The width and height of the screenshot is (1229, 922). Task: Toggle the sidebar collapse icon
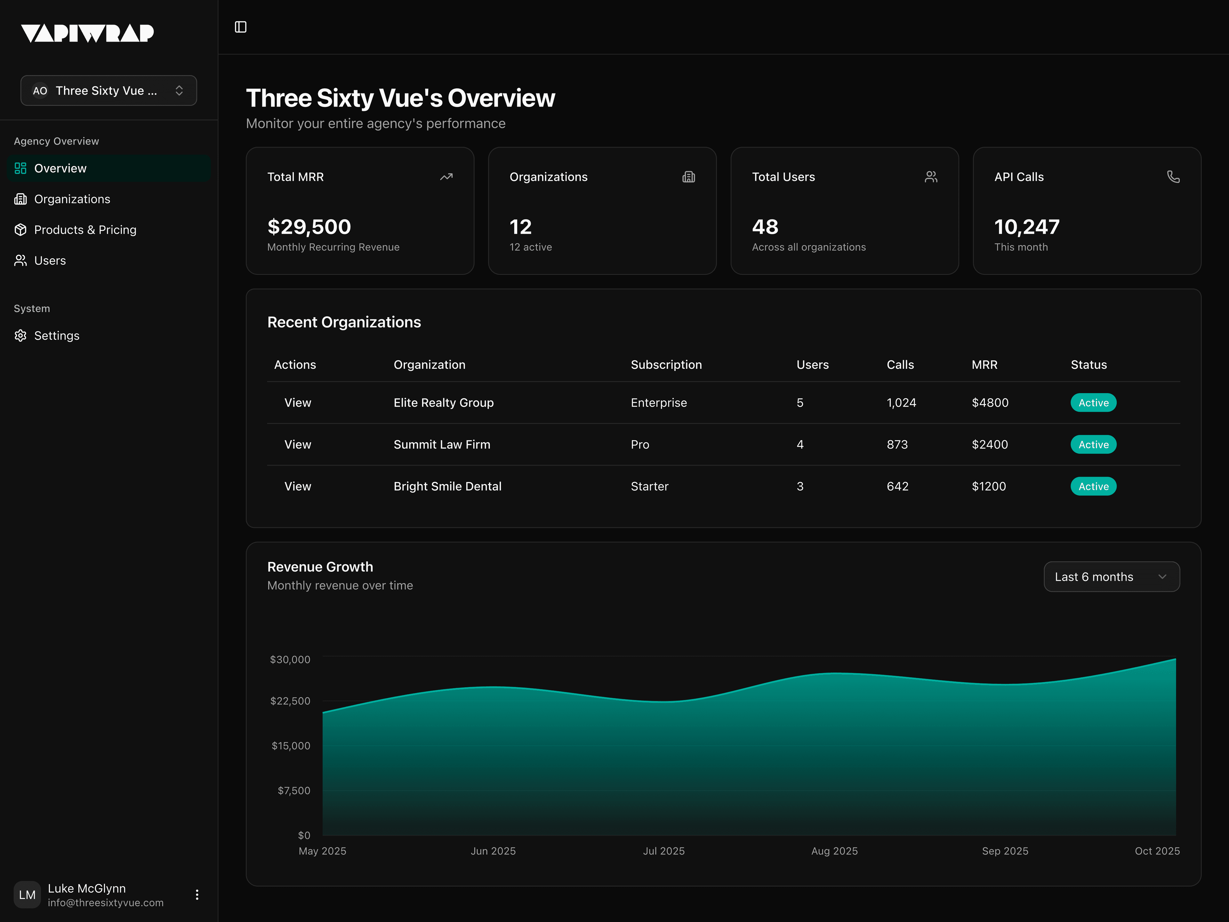[241, 27]
